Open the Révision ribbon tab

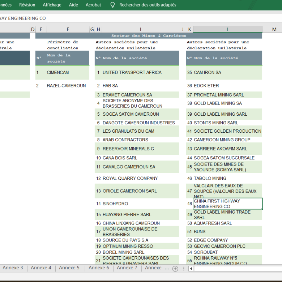click(27, 5)
